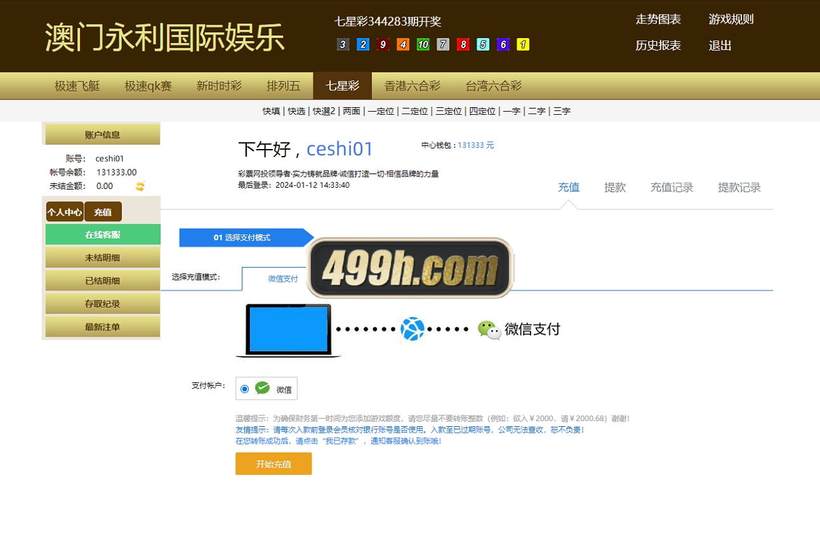Select the 一字 bet mode
The height and width of the screenshot is (534, 820).
[x=512, y=111]
